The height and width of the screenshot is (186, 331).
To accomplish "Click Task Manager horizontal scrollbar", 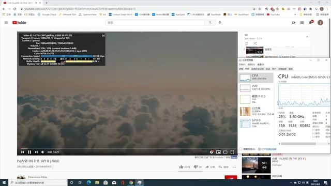I will tap(298, 144).
